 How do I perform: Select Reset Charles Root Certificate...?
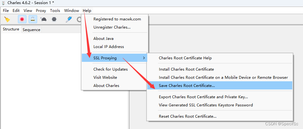220,116
